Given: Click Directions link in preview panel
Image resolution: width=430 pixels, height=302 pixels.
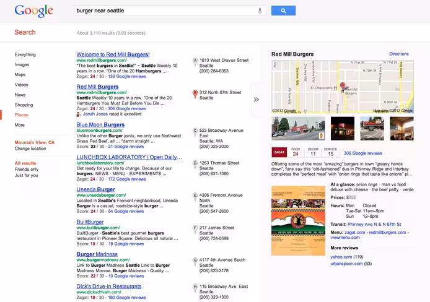Looking at the screenshot, I should pyautogui.click(x=399, y=54).
